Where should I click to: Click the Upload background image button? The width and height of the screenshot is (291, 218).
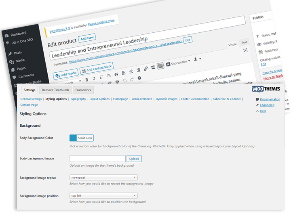134,159
